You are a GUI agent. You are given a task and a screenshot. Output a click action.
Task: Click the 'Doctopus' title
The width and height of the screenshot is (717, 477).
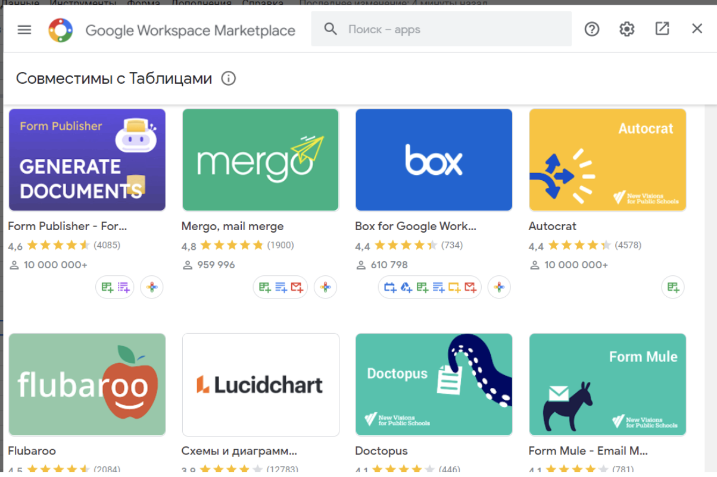coord(381,451)
